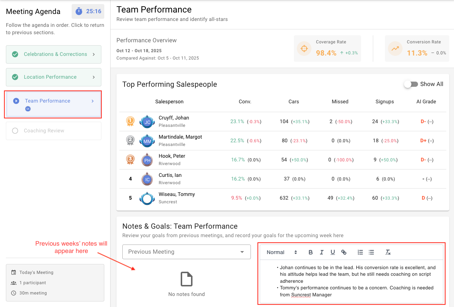
Task: Open the Previous Meeting dropdown
Action: 187,252
